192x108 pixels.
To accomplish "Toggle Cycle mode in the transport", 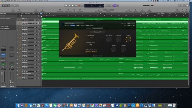I will [82, 6].
